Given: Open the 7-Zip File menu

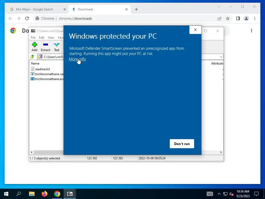Looking at the screenshot, I should coord(33,38).
